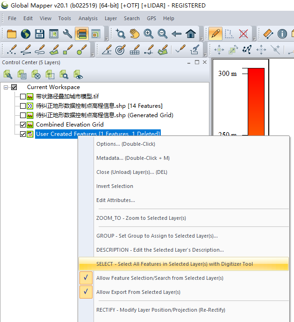The width and height of the screenshot is (294, 322).
Task: Open advanced-create toolbar overflow arrow
Action: 205,55
